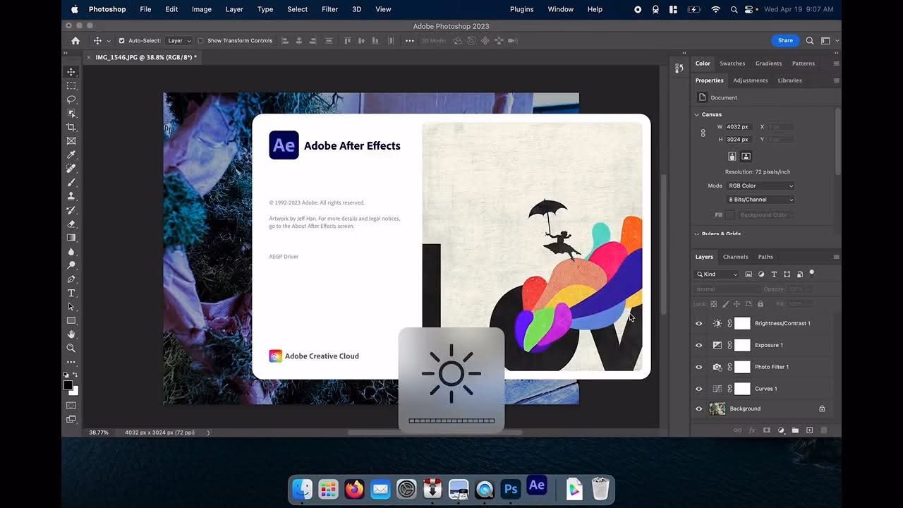Select the Crop tool
Image resolution: width=903 pixels, height=508 pixels.
[x=71, y=127]
